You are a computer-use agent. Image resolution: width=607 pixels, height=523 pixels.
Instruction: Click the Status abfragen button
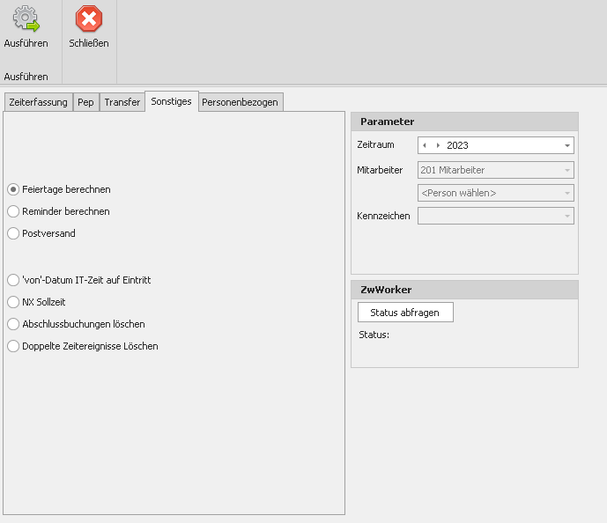(x=404, y=313)
